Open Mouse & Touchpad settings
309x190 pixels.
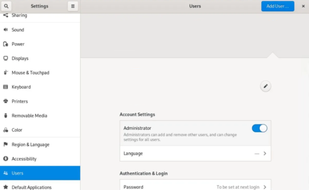30,73
